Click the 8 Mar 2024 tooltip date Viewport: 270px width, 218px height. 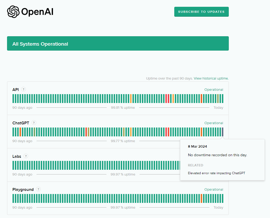click(197, 147)
